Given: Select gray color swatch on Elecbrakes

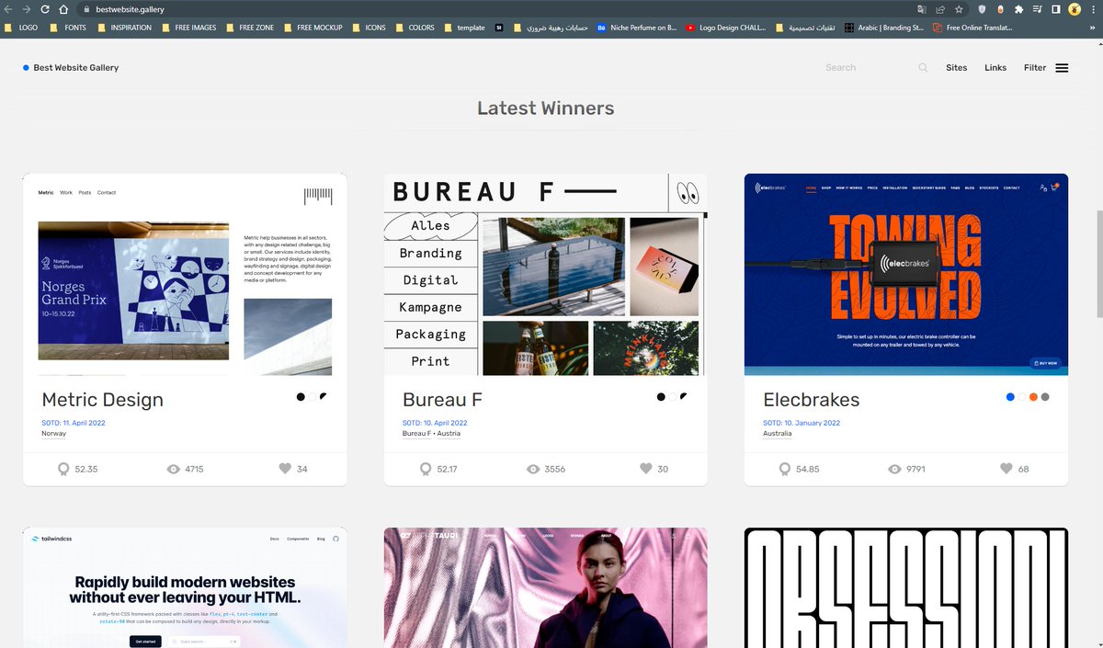Looking at the screenshot, I should click(1045, 397).
